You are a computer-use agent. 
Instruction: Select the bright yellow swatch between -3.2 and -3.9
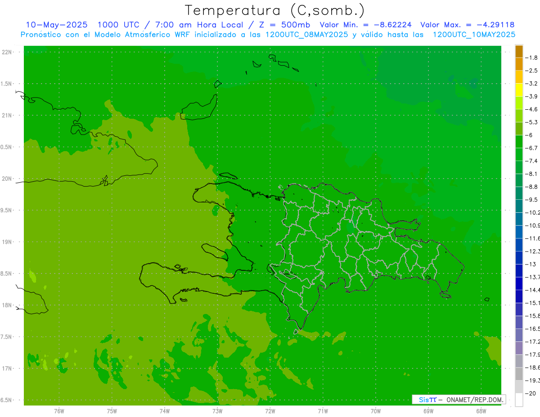click(x=519, y=90)
